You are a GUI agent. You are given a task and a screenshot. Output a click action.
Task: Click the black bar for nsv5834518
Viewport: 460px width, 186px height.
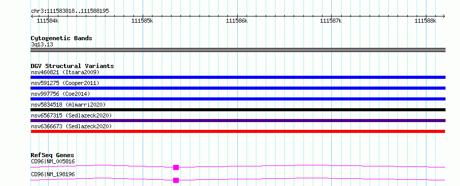coord(238,110)
